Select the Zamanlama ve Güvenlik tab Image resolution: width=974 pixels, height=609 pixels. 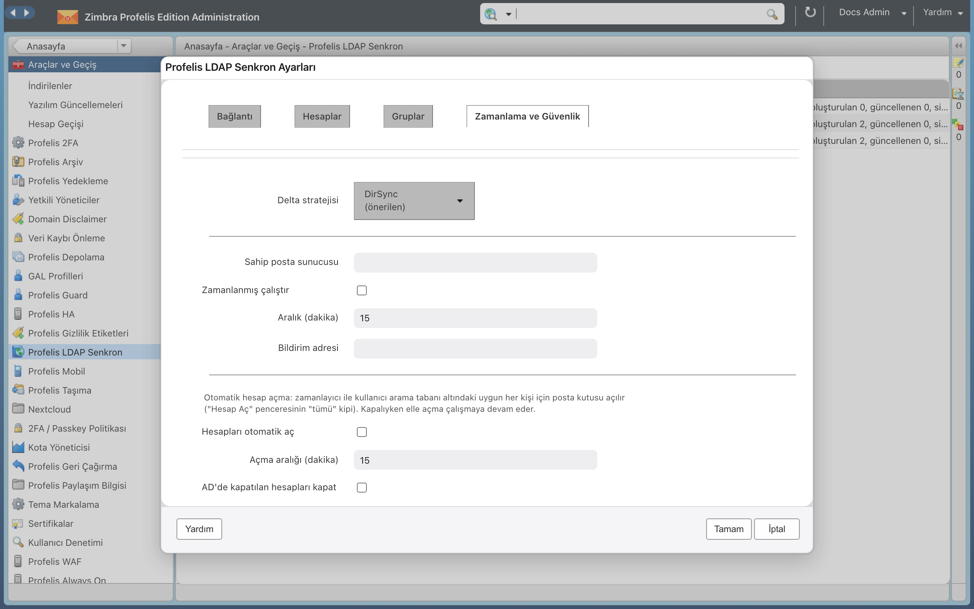527,116
